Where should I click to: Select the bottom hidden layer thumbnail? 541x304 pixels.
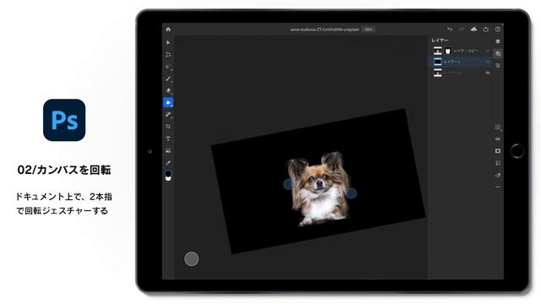click(x=438, y=73)
